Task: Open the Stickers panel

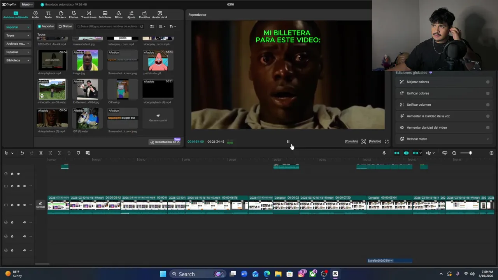Action: [61, 15]
